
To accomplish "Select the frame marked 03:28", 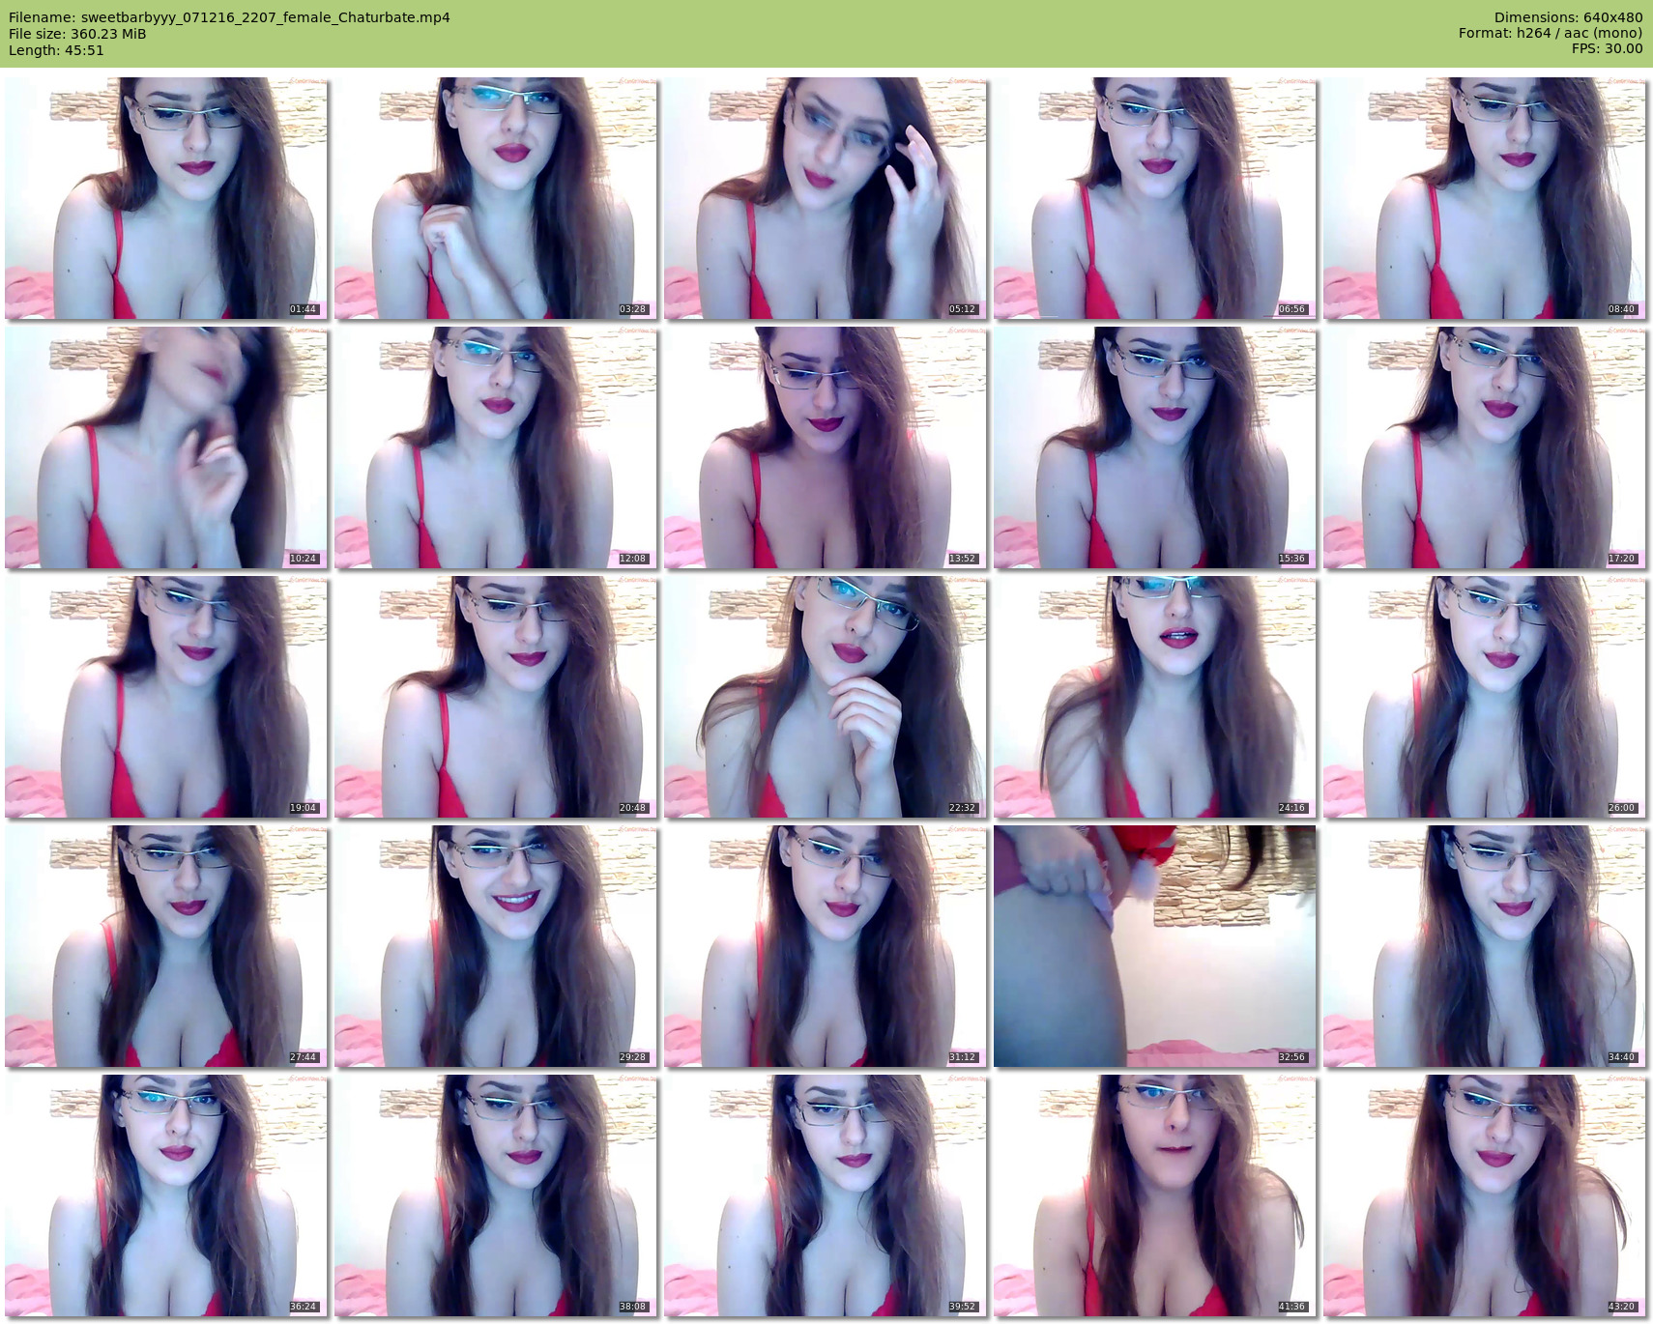I will pos(496,198).
